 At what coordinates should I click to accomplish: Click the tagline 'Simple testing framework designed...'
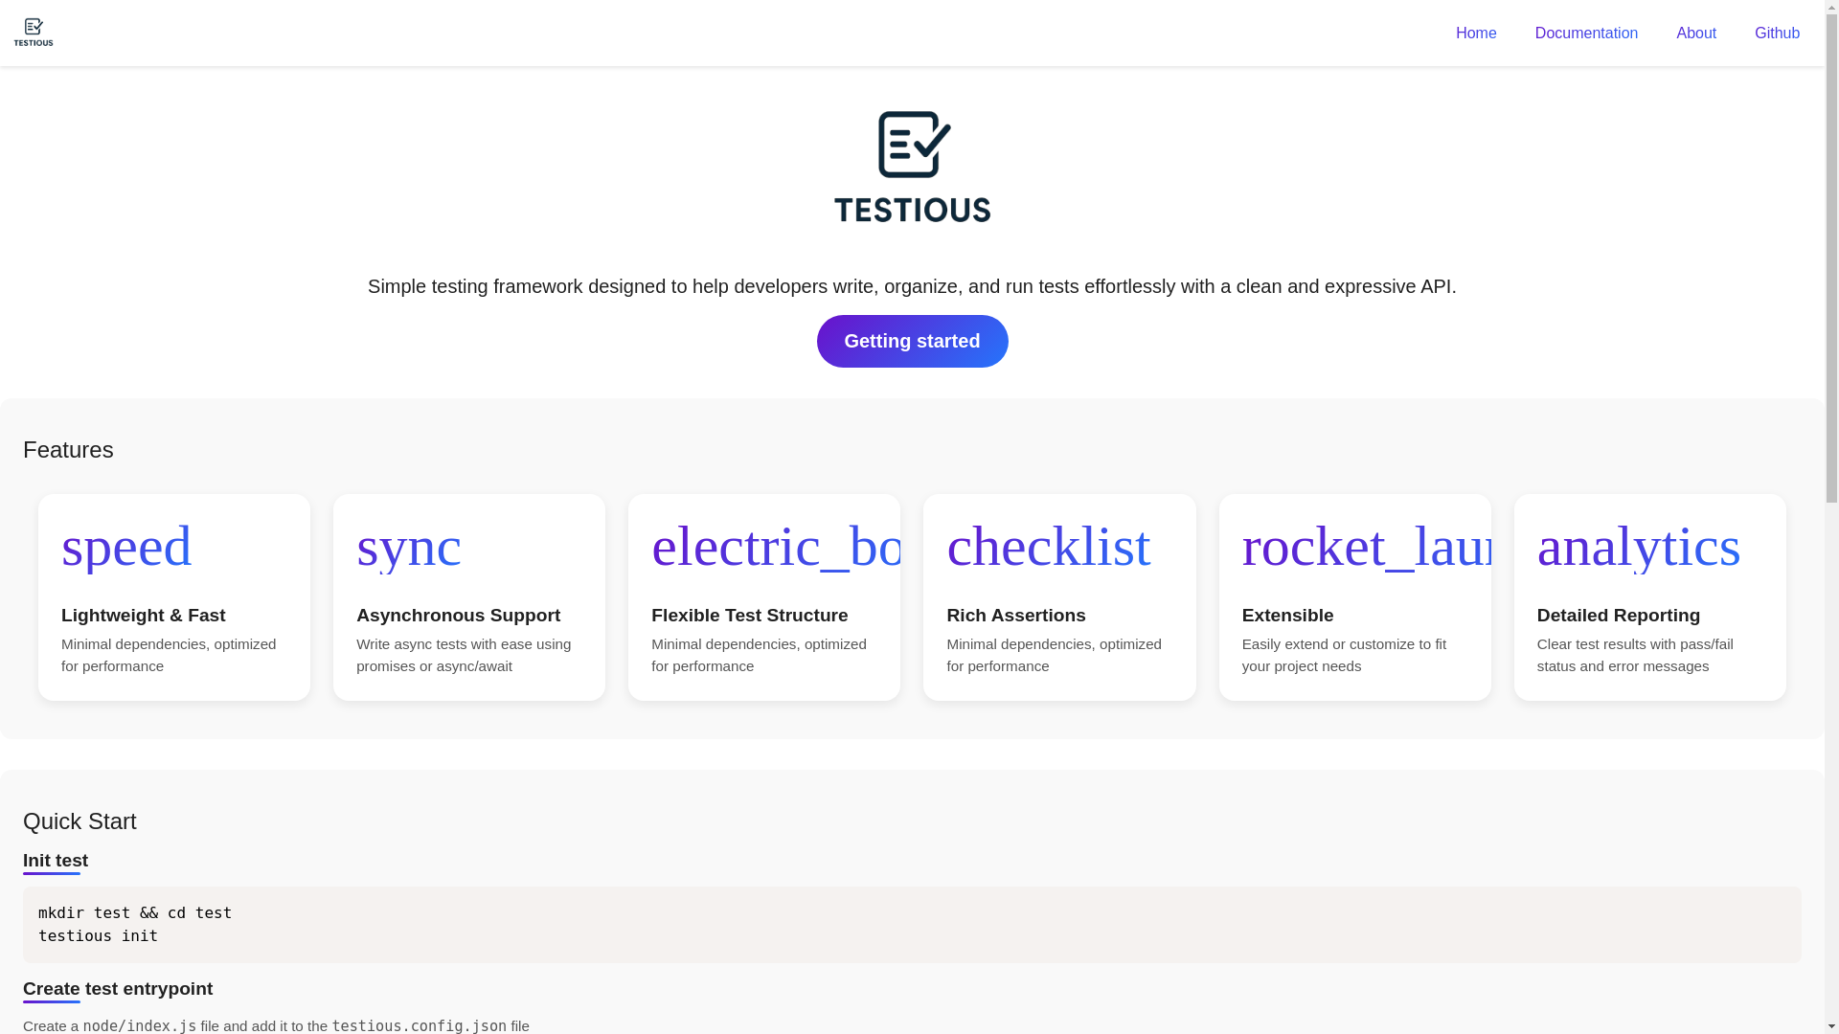point(912,286)
